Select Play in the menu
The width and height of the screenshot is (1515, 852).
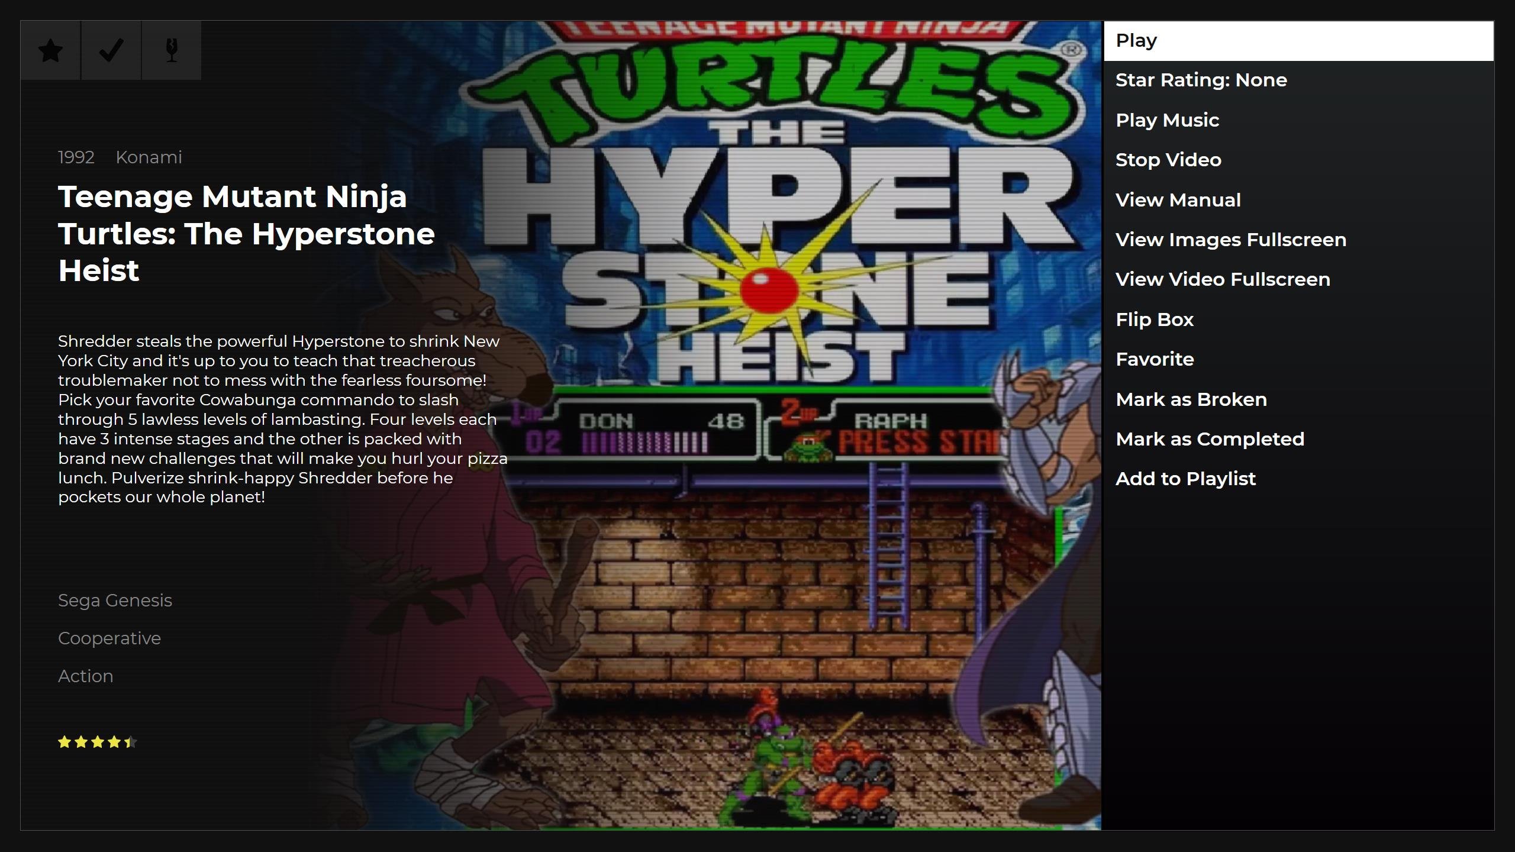pyautogui.click(x=1298, y=41)
